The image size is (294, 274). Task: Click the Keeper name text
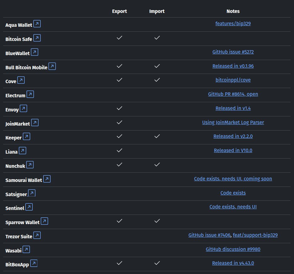pyautogui.click(x=14, y=138)
